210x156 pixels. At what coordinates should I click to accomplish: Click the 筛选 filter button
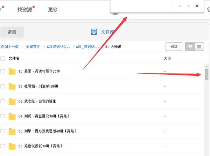tap(174, 46)
